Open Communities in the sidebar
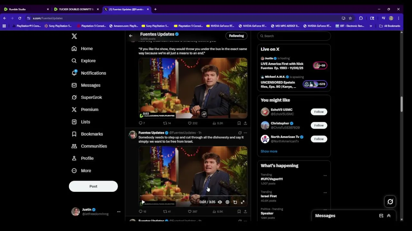 [x=89, y=146]
